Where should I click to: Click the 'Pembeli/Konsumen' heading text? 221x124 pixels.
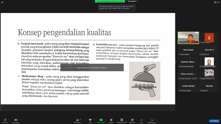[x=107, y=44]
